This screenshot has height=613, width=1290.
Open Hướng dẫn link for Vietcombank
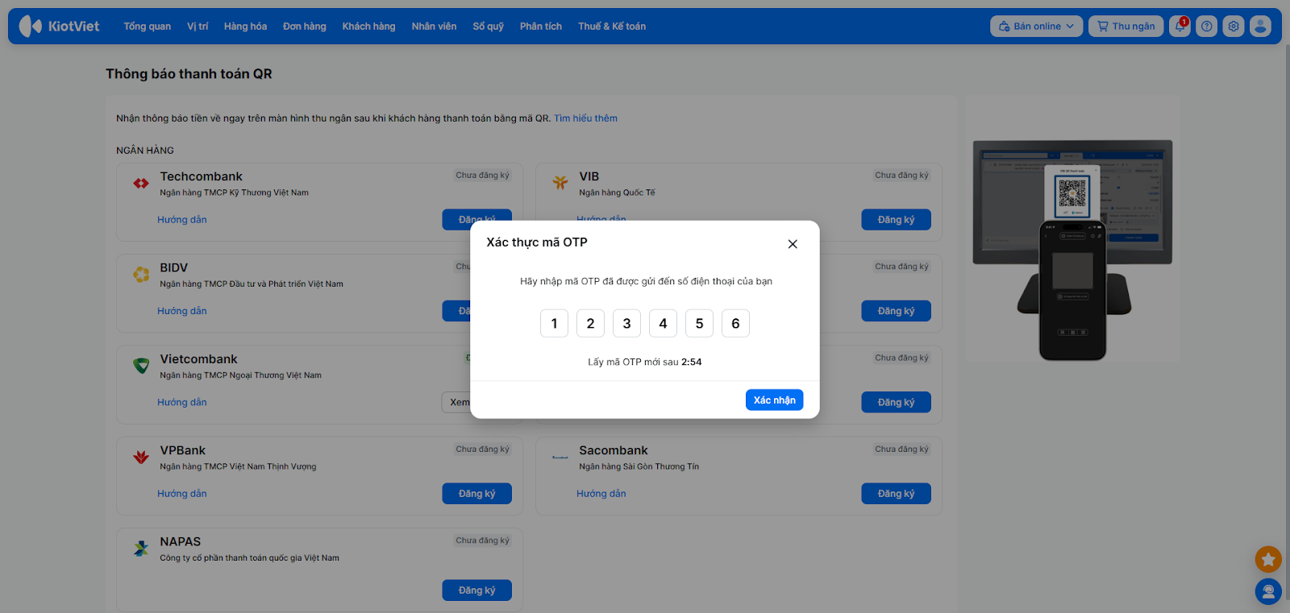tap(182, 403)
